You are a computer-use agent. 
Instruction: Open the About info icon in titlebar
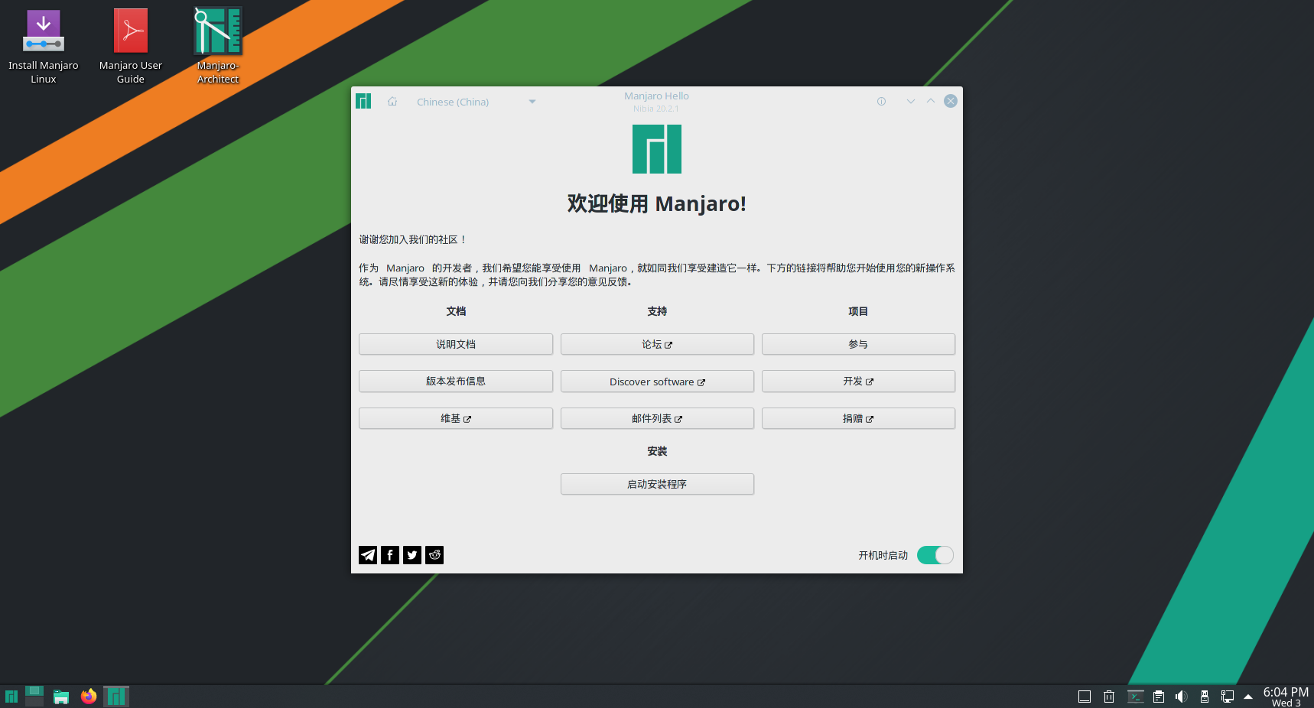tap(881, 101)
